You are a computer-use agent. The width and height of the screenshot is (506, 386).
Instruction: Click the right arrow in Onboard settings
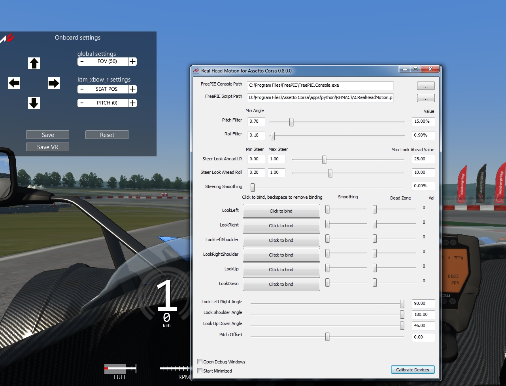[x=54, y=83]
